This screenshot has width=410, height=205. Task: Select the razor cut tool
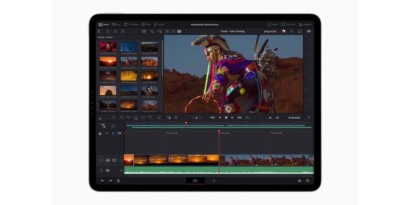pyautogui.click(x=100, y=117)
